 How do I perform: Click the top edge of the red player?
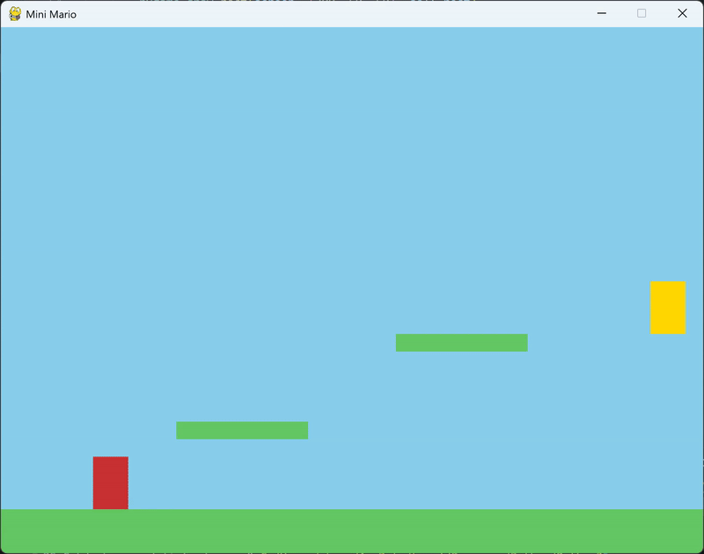(x=110, y=458)
